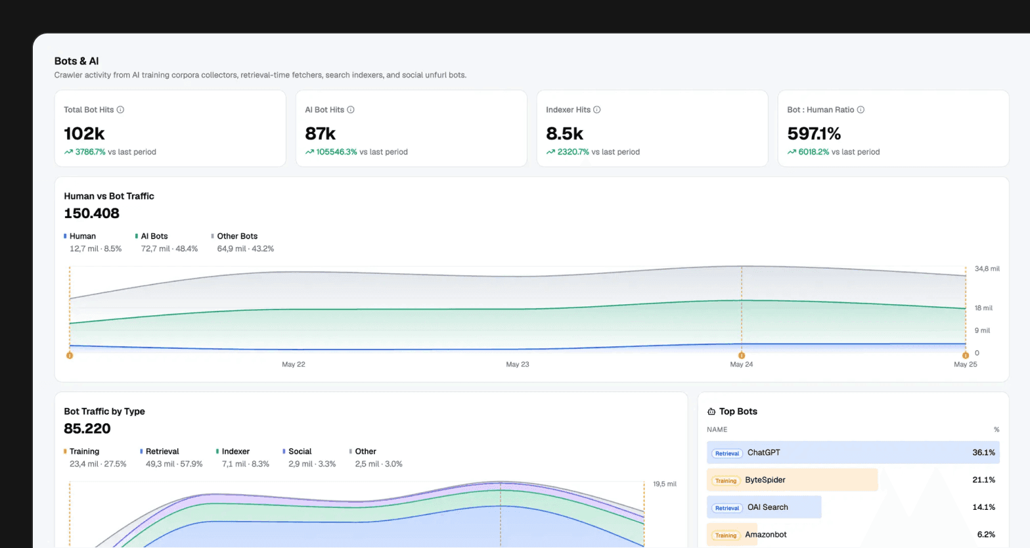Click the 21.1% value for ByteSpider
Image resolution: width=1030 pixels, height=548 pixels.
click(983, 480)
